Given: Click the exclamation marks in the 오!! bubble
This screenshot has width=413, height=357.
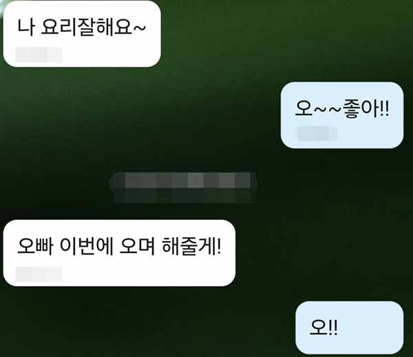Looking at the screenshot, I should point(332,327).
